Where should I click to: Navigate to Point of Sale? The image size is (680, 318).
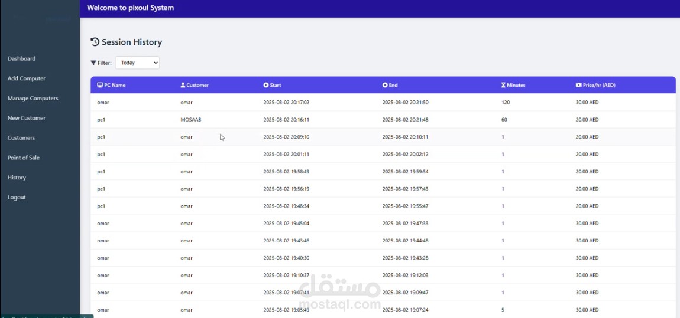pos(24,158)
